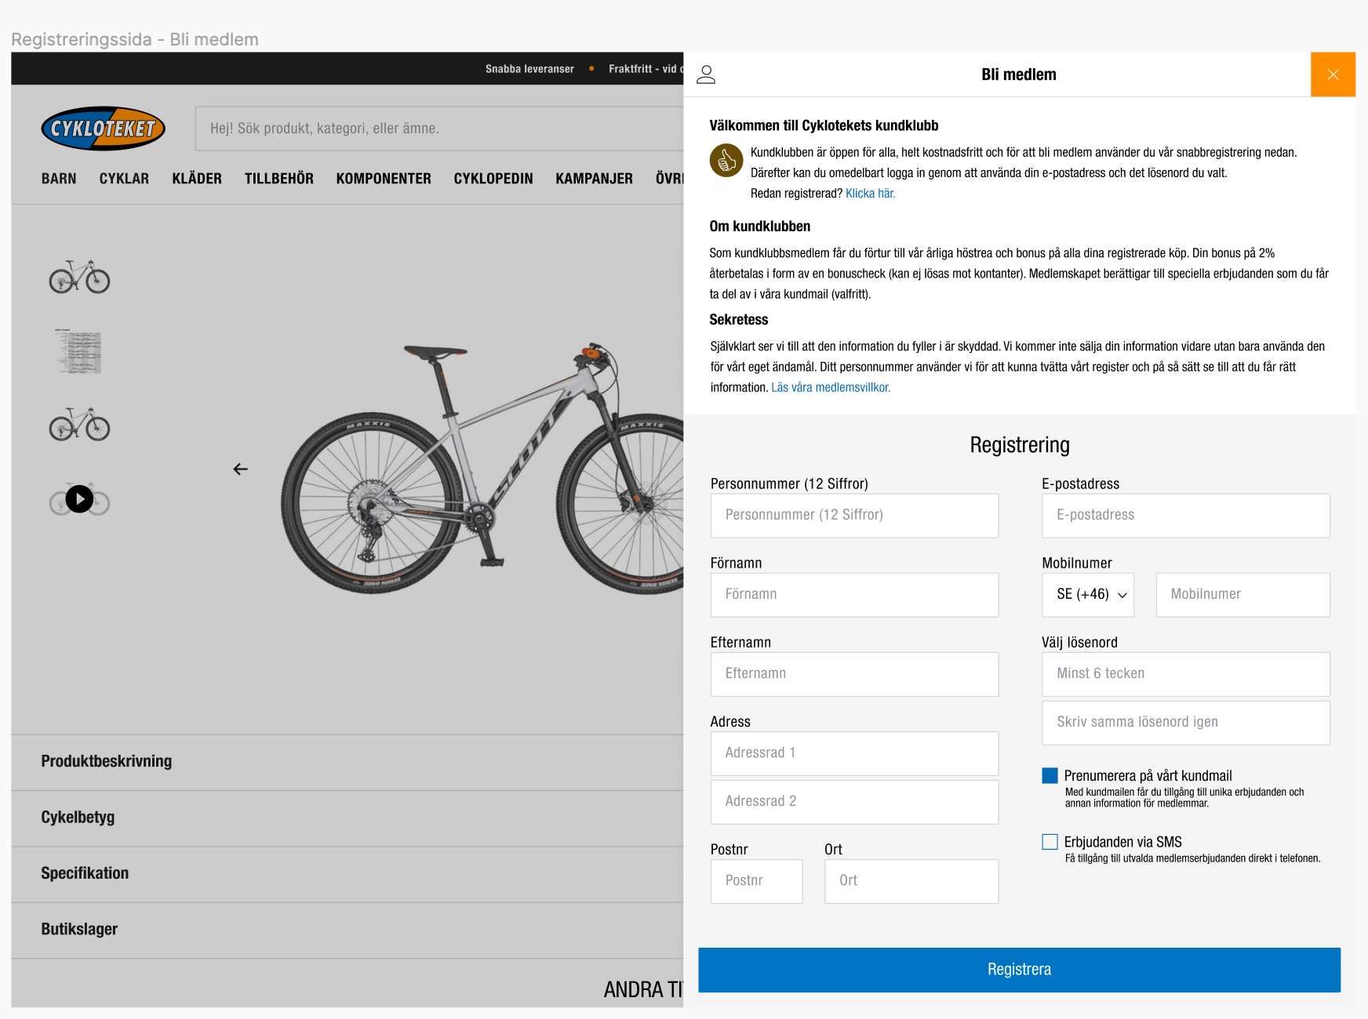Click the thumbs-up kundklubb icon

click(726, 160)
